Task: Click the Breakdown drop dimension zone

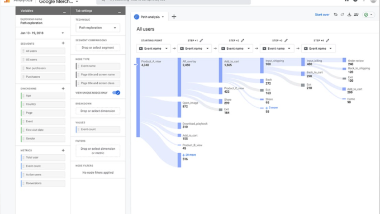Action: point(98,111)
